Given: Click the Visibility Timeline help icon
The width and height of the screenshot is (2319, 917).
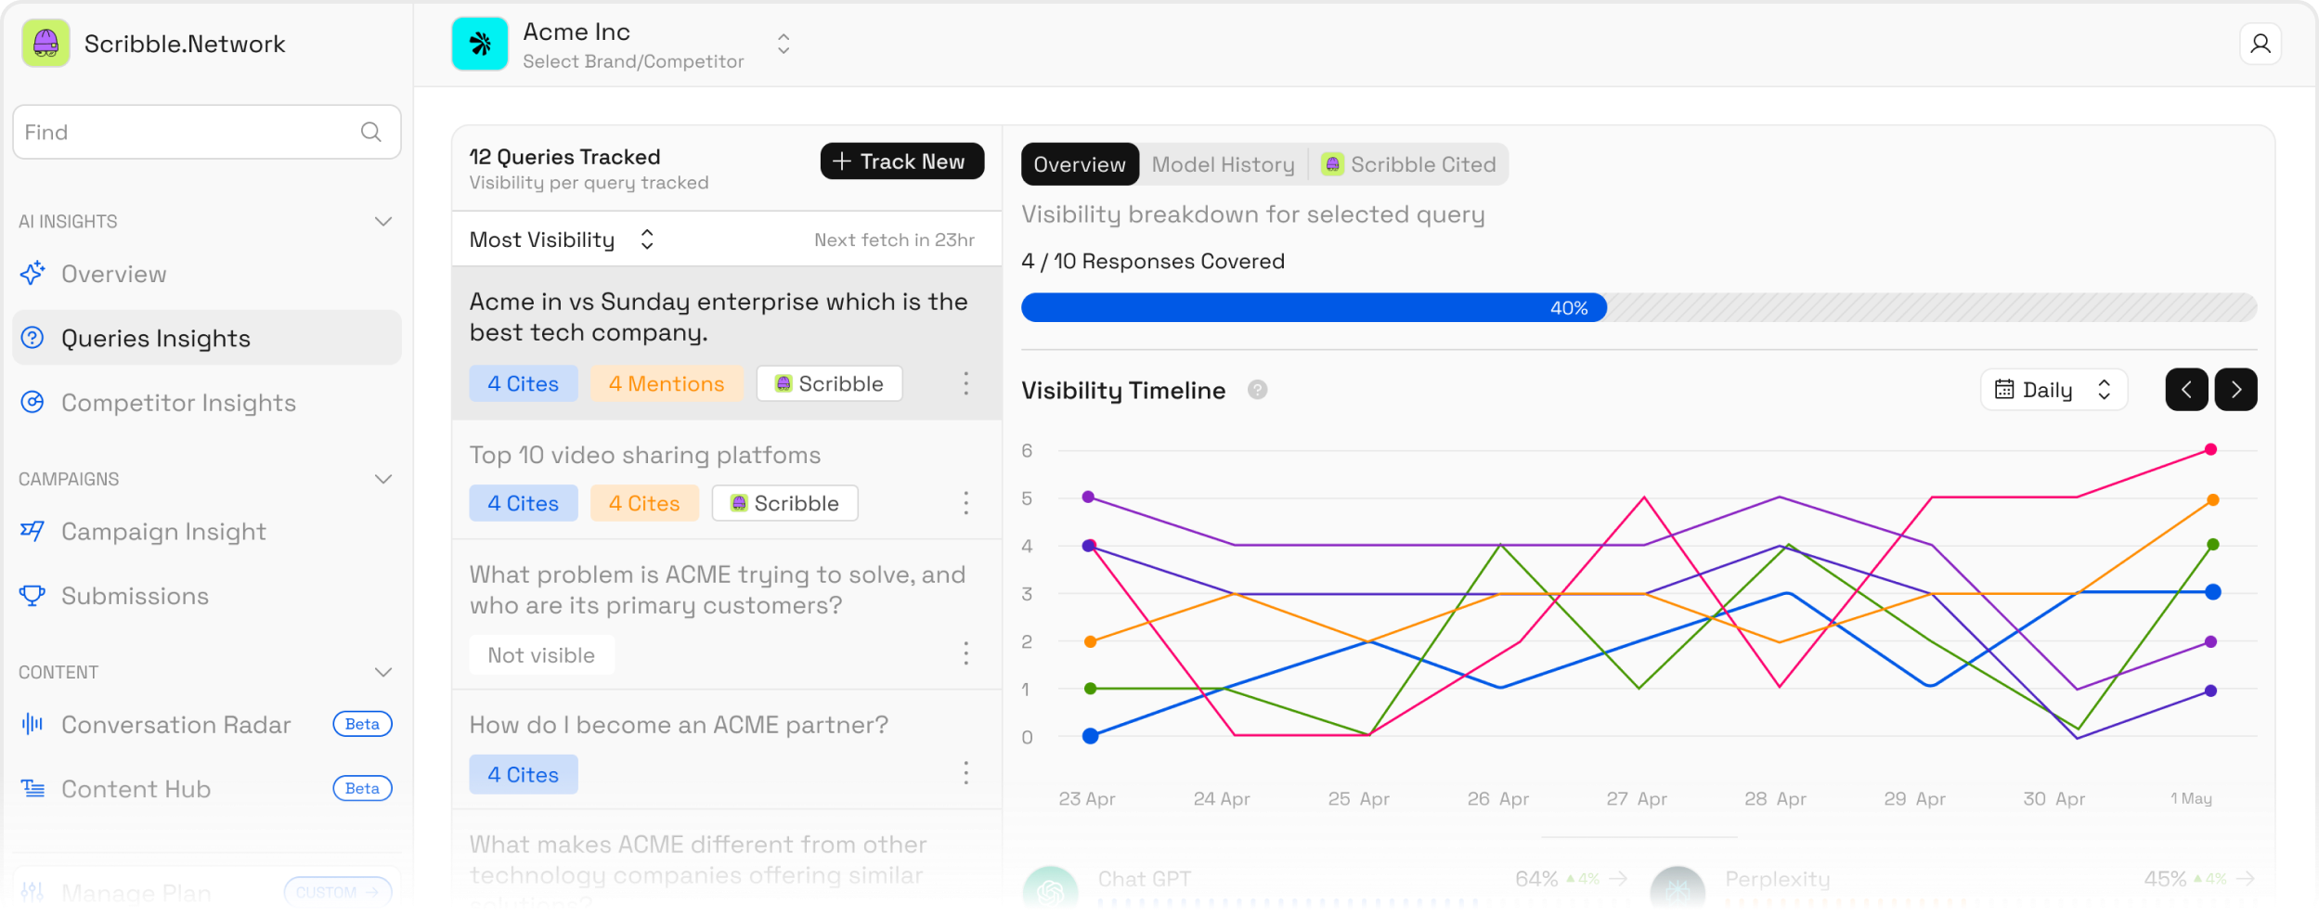Looking at the screenshot, I should (1257, 390).
